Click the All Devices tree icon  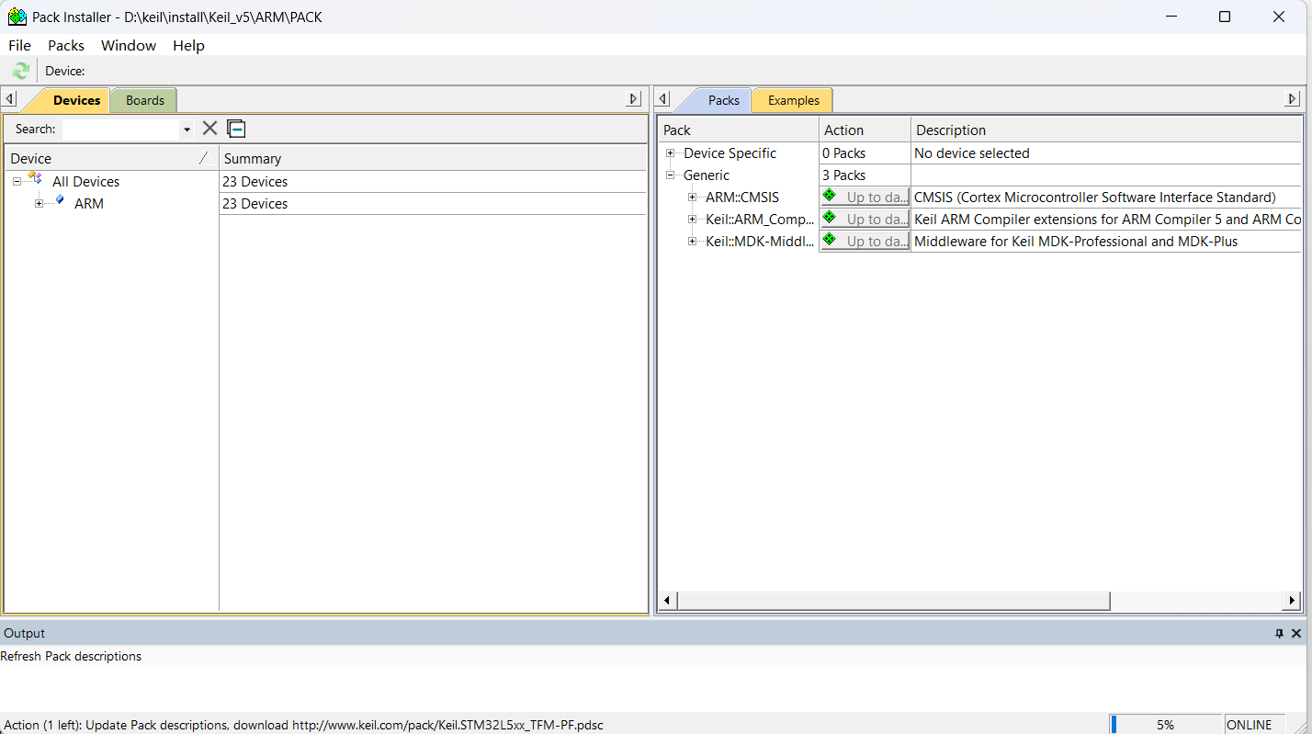point(36,179)
